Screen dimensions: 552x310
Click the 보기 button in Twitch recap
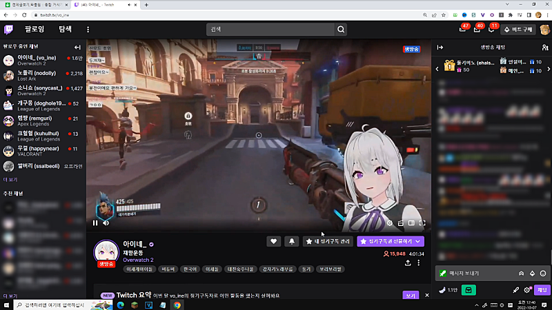411,296
